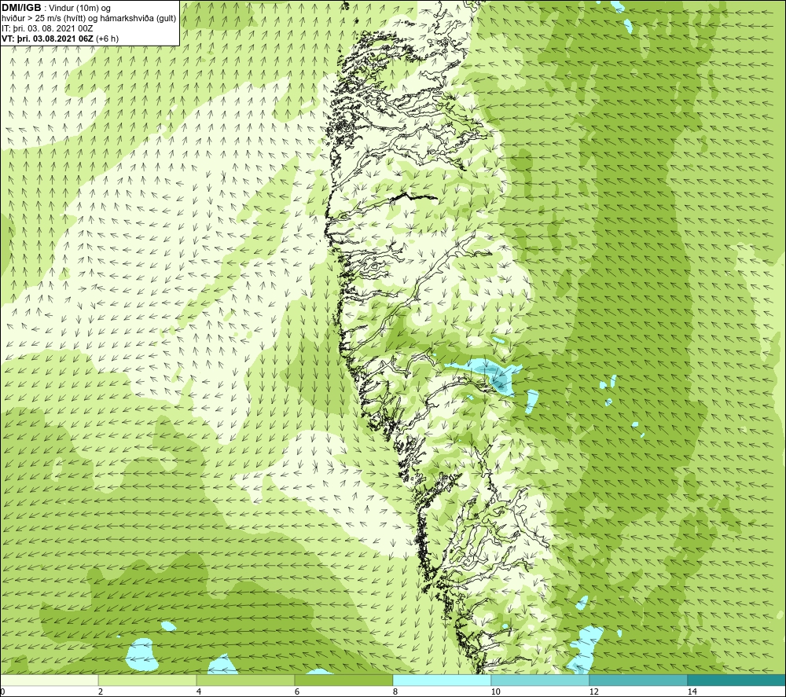Image resolution: width=786 pixels, height=697 pixels.
Task: Click the darkest teal legend segment above 14
Action: [x=737, y=680]
